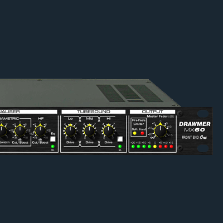Click the red Hard limiter LED
223x223 pixels.
click(142, 133)
